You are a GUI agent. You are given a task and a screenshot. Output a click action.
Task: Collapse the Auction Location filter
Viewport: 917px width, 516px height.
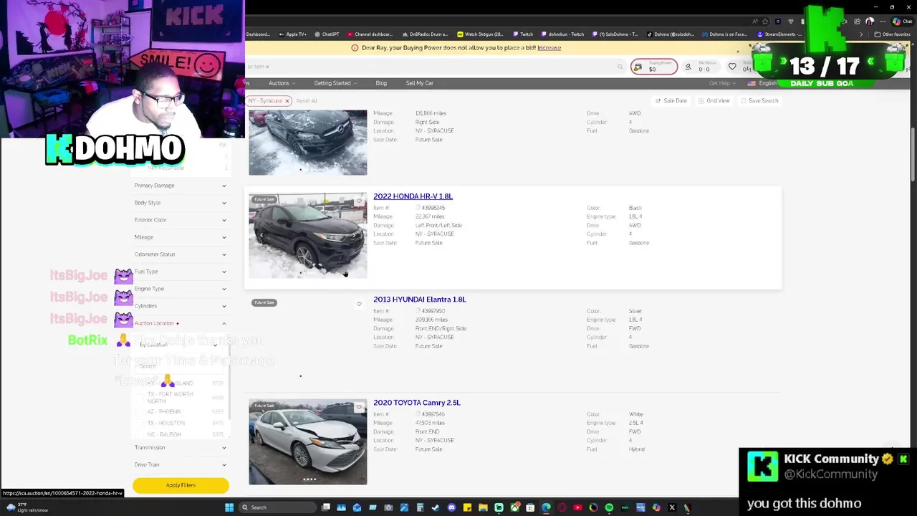(x=181, y=323)
